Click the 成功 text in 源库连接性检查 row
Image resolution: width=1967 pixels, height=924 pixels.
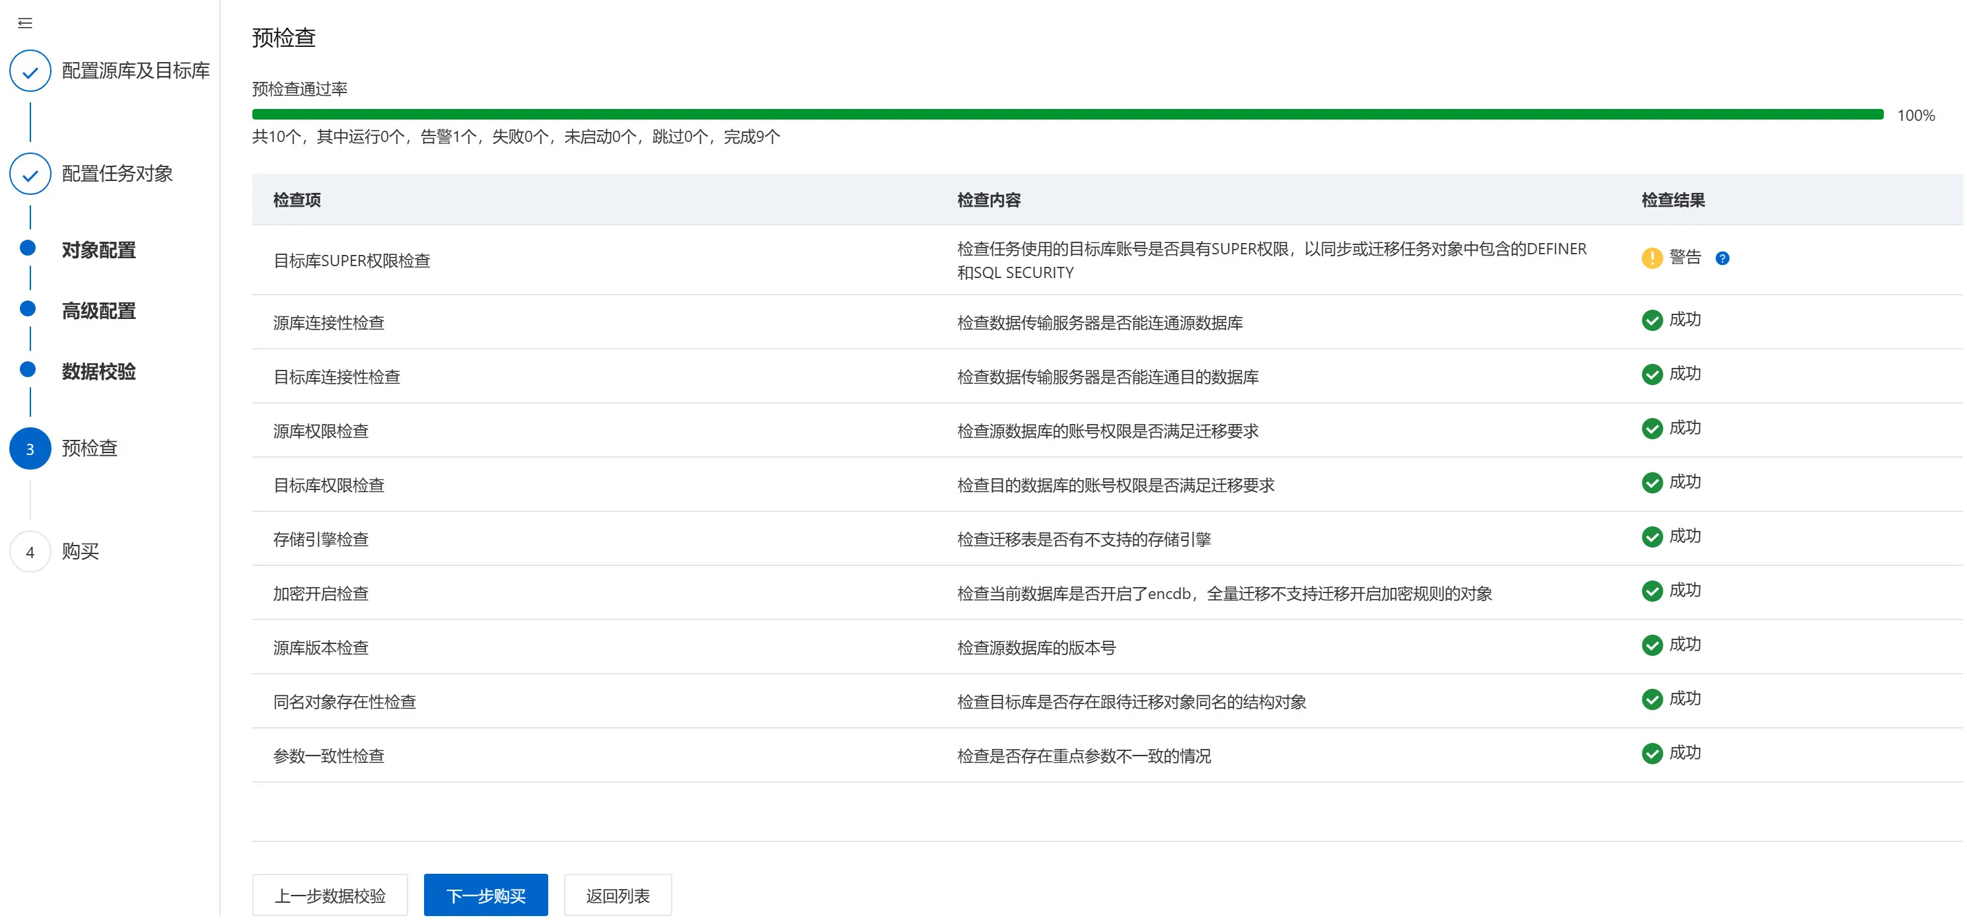1684,320
